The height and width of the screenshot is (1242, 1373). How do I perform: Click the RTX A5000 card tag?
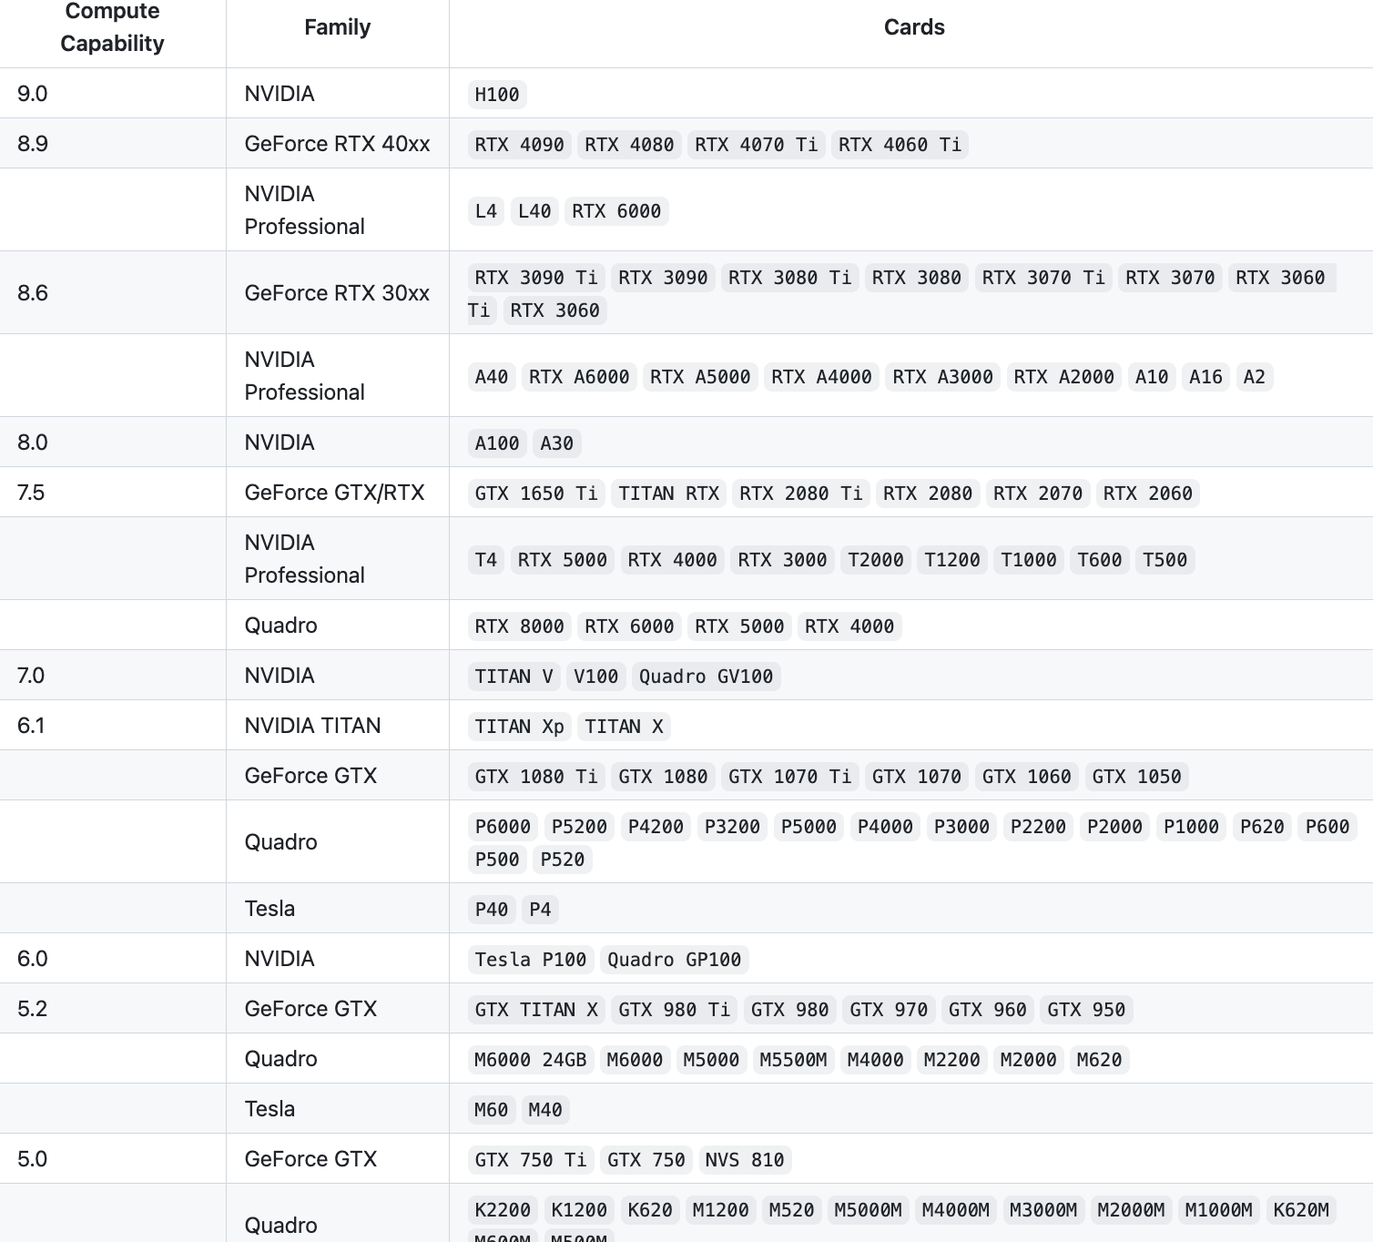700,377
